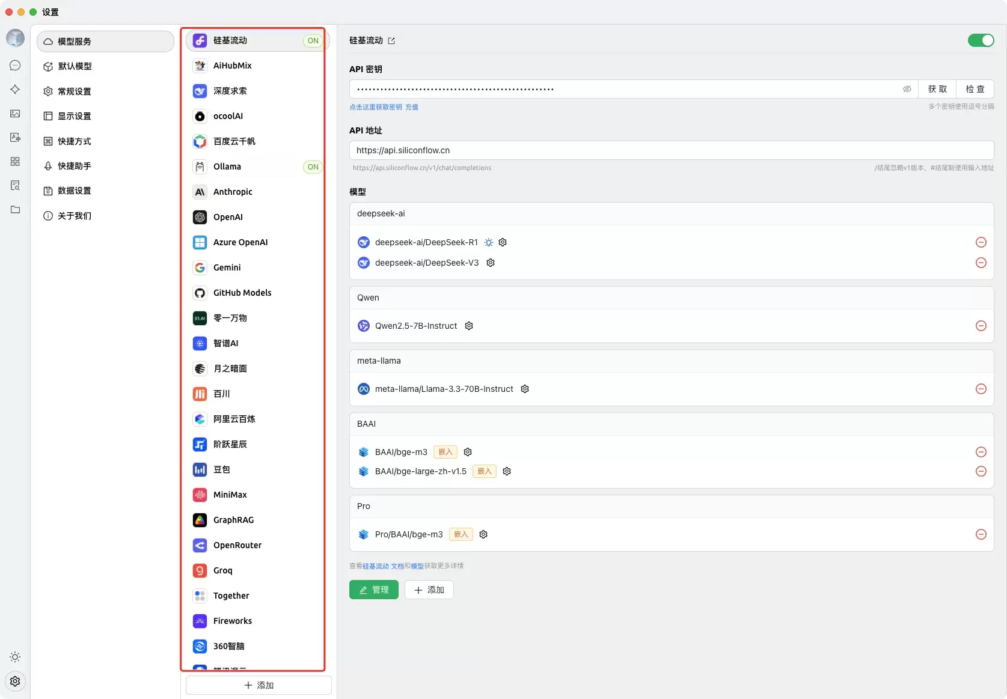Collapse the Qwen model group
Screen dimensions: 1007x699
pyautogui.click(x=672, y=298)
